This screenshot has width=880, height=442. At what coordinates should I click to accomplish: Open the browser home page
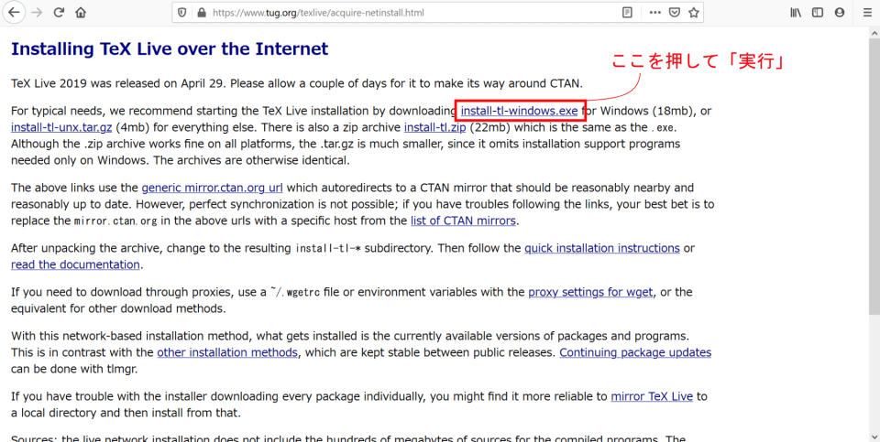coord(81,12)
